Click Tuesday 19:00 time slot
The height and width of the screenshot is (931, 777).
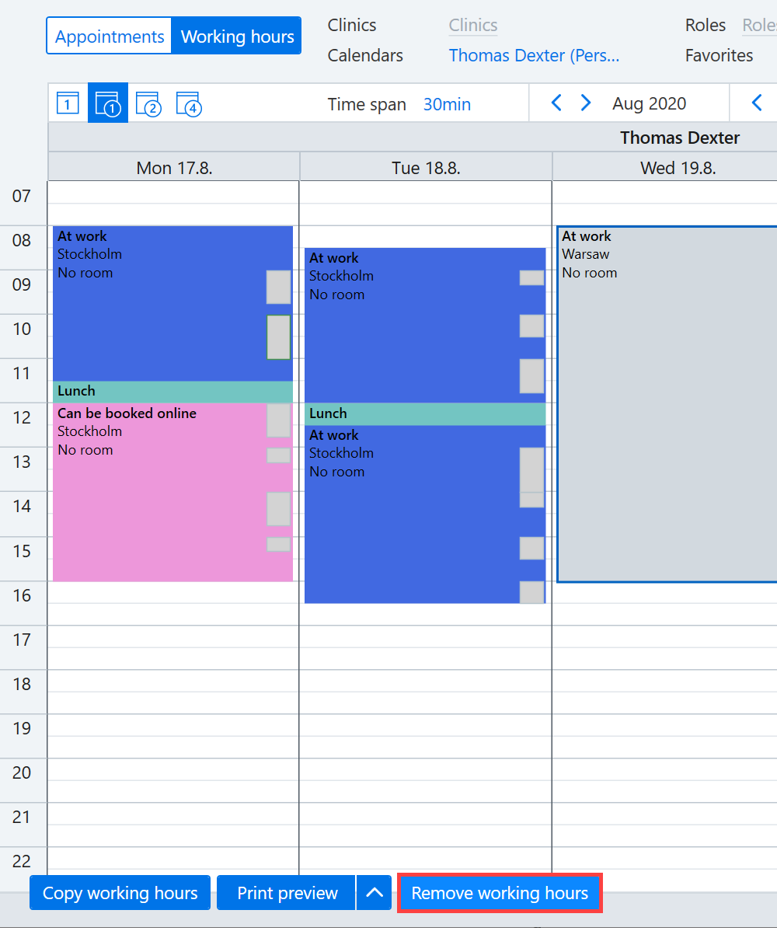(x=426, y=725)
